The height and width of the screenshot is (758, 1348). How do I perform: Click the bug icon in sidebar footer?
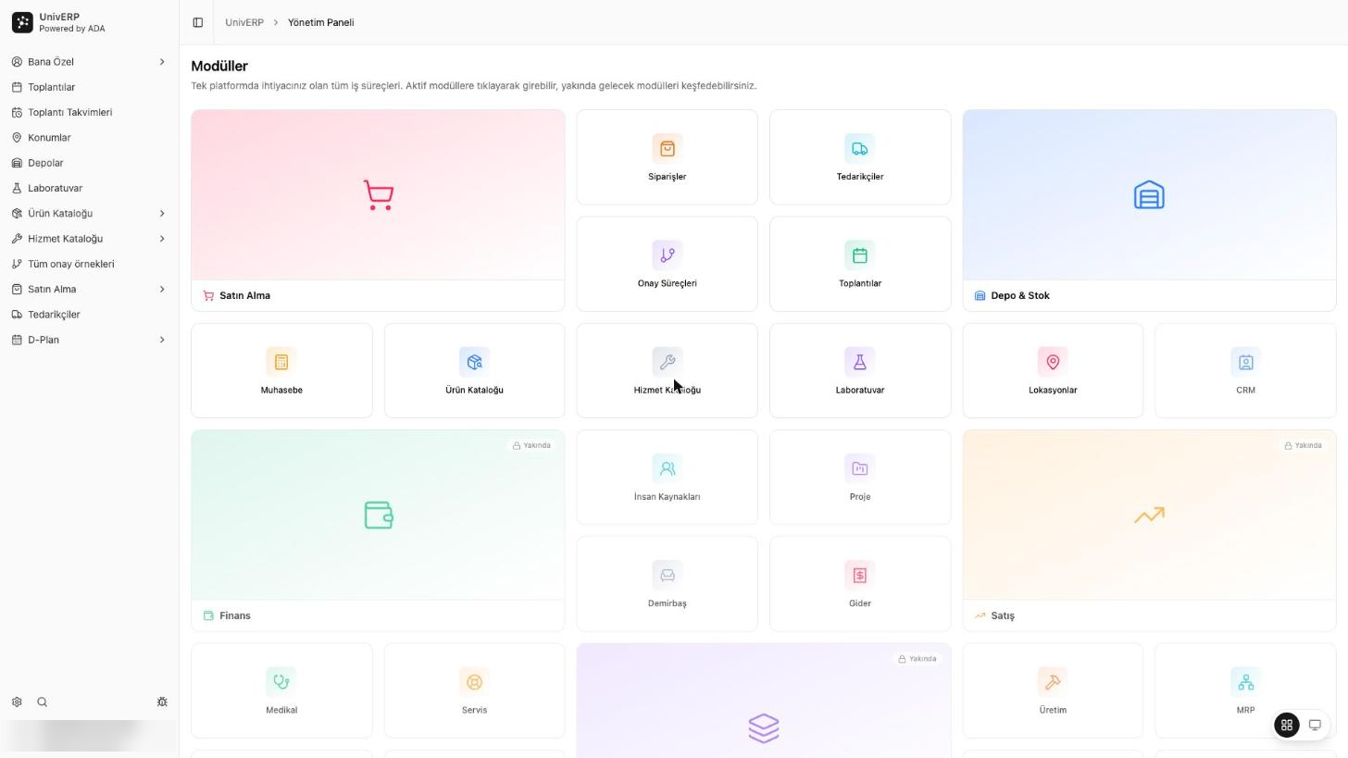[162, 702]
